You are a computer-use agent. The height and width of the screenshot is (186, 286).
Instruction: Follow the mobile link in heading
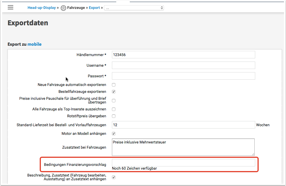[x=35, y=44]
